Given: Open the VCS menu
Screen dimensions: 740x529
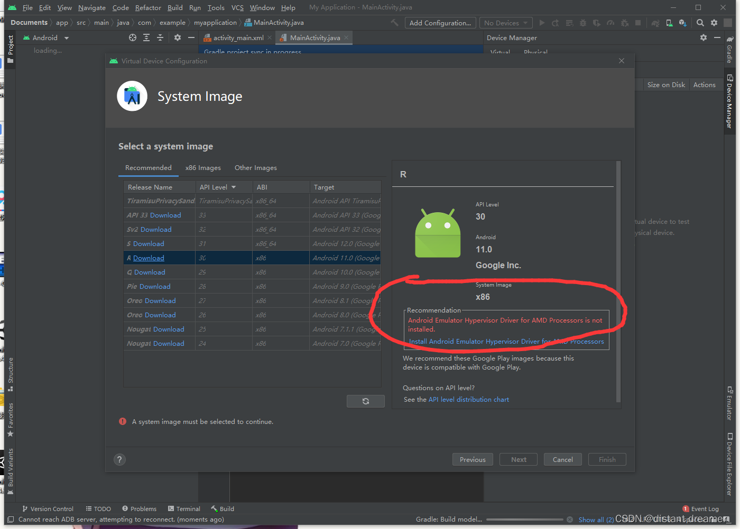Looking at the screenshot, I should (x=237, y=7).
